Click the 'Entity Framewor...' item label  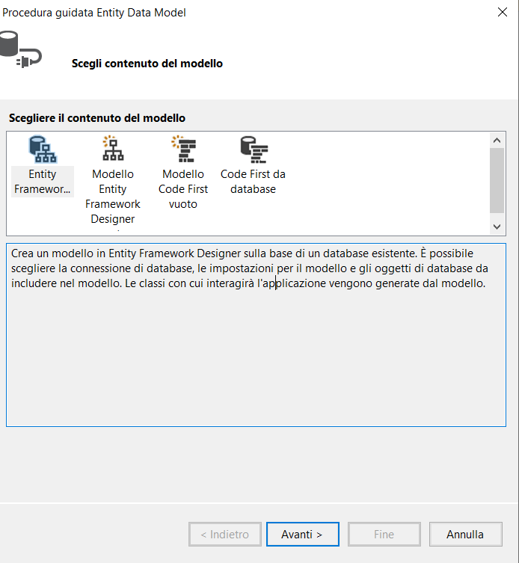tap(43, 182)
